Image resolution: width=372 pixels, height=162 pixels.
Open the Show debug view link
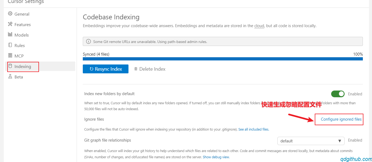(216, 157)
